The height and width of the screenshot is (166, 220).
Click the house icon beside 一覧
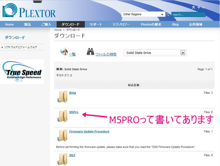coord(64,52)
